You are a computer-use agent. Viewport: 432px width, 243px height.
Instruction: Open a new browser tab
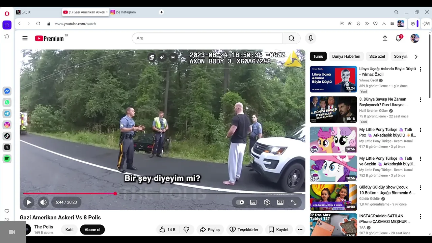[x=161, y=12]
